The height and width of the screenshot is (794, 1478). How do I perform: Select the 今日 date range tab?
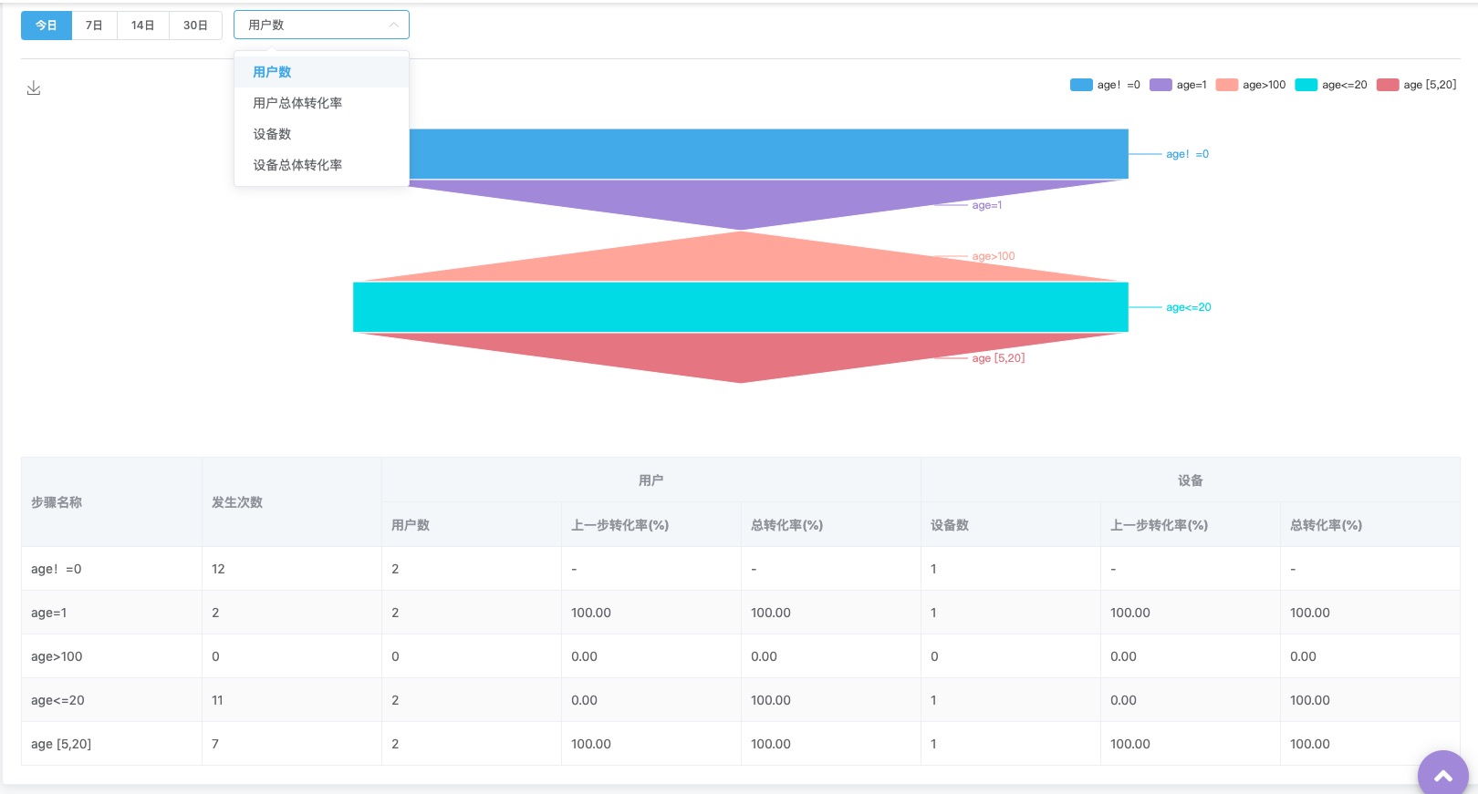47,26
